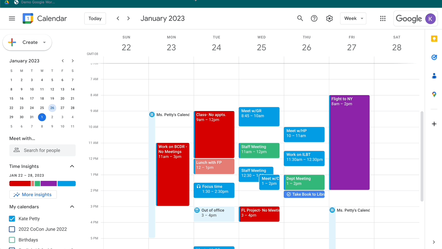Viewport: 442px width, 249px height.
Task: Click the Get add-ons plus icon
Action: pyautogui.click(x=434, y=124)
